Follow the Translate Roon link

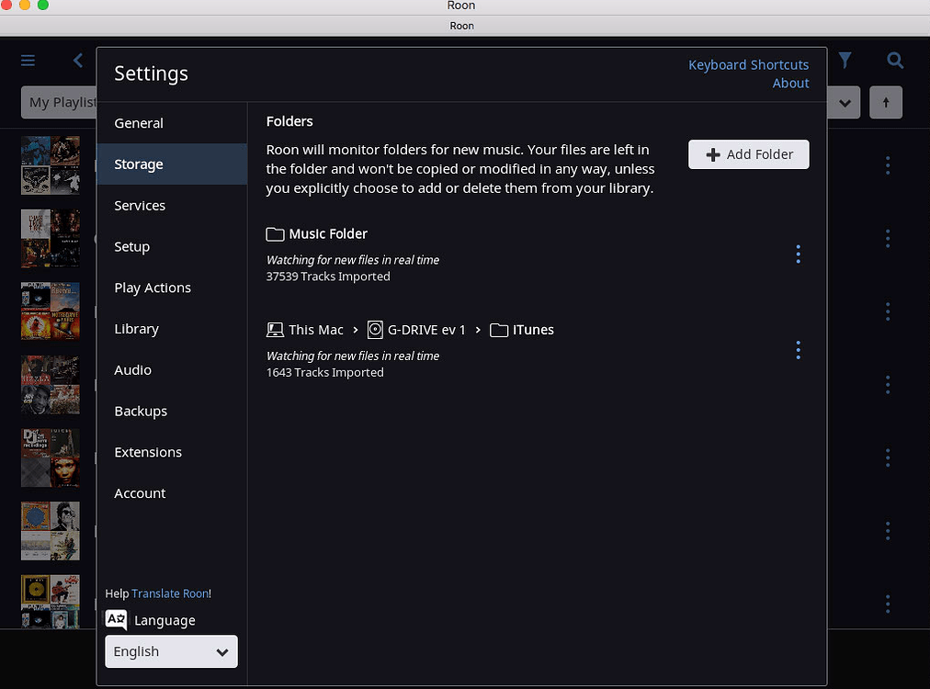pos(170,593)
